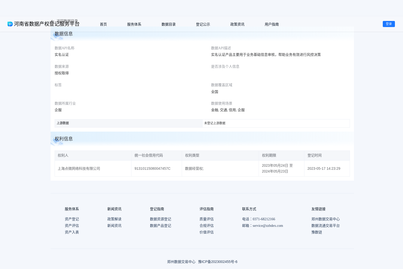This screenshot has width=403, height=269.
Task: Open 登记公示 navigation item
Action: [203, 24]
